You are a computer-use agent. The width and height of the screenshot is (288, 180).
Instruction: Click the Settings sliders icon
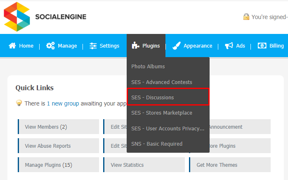click(93, 46)
